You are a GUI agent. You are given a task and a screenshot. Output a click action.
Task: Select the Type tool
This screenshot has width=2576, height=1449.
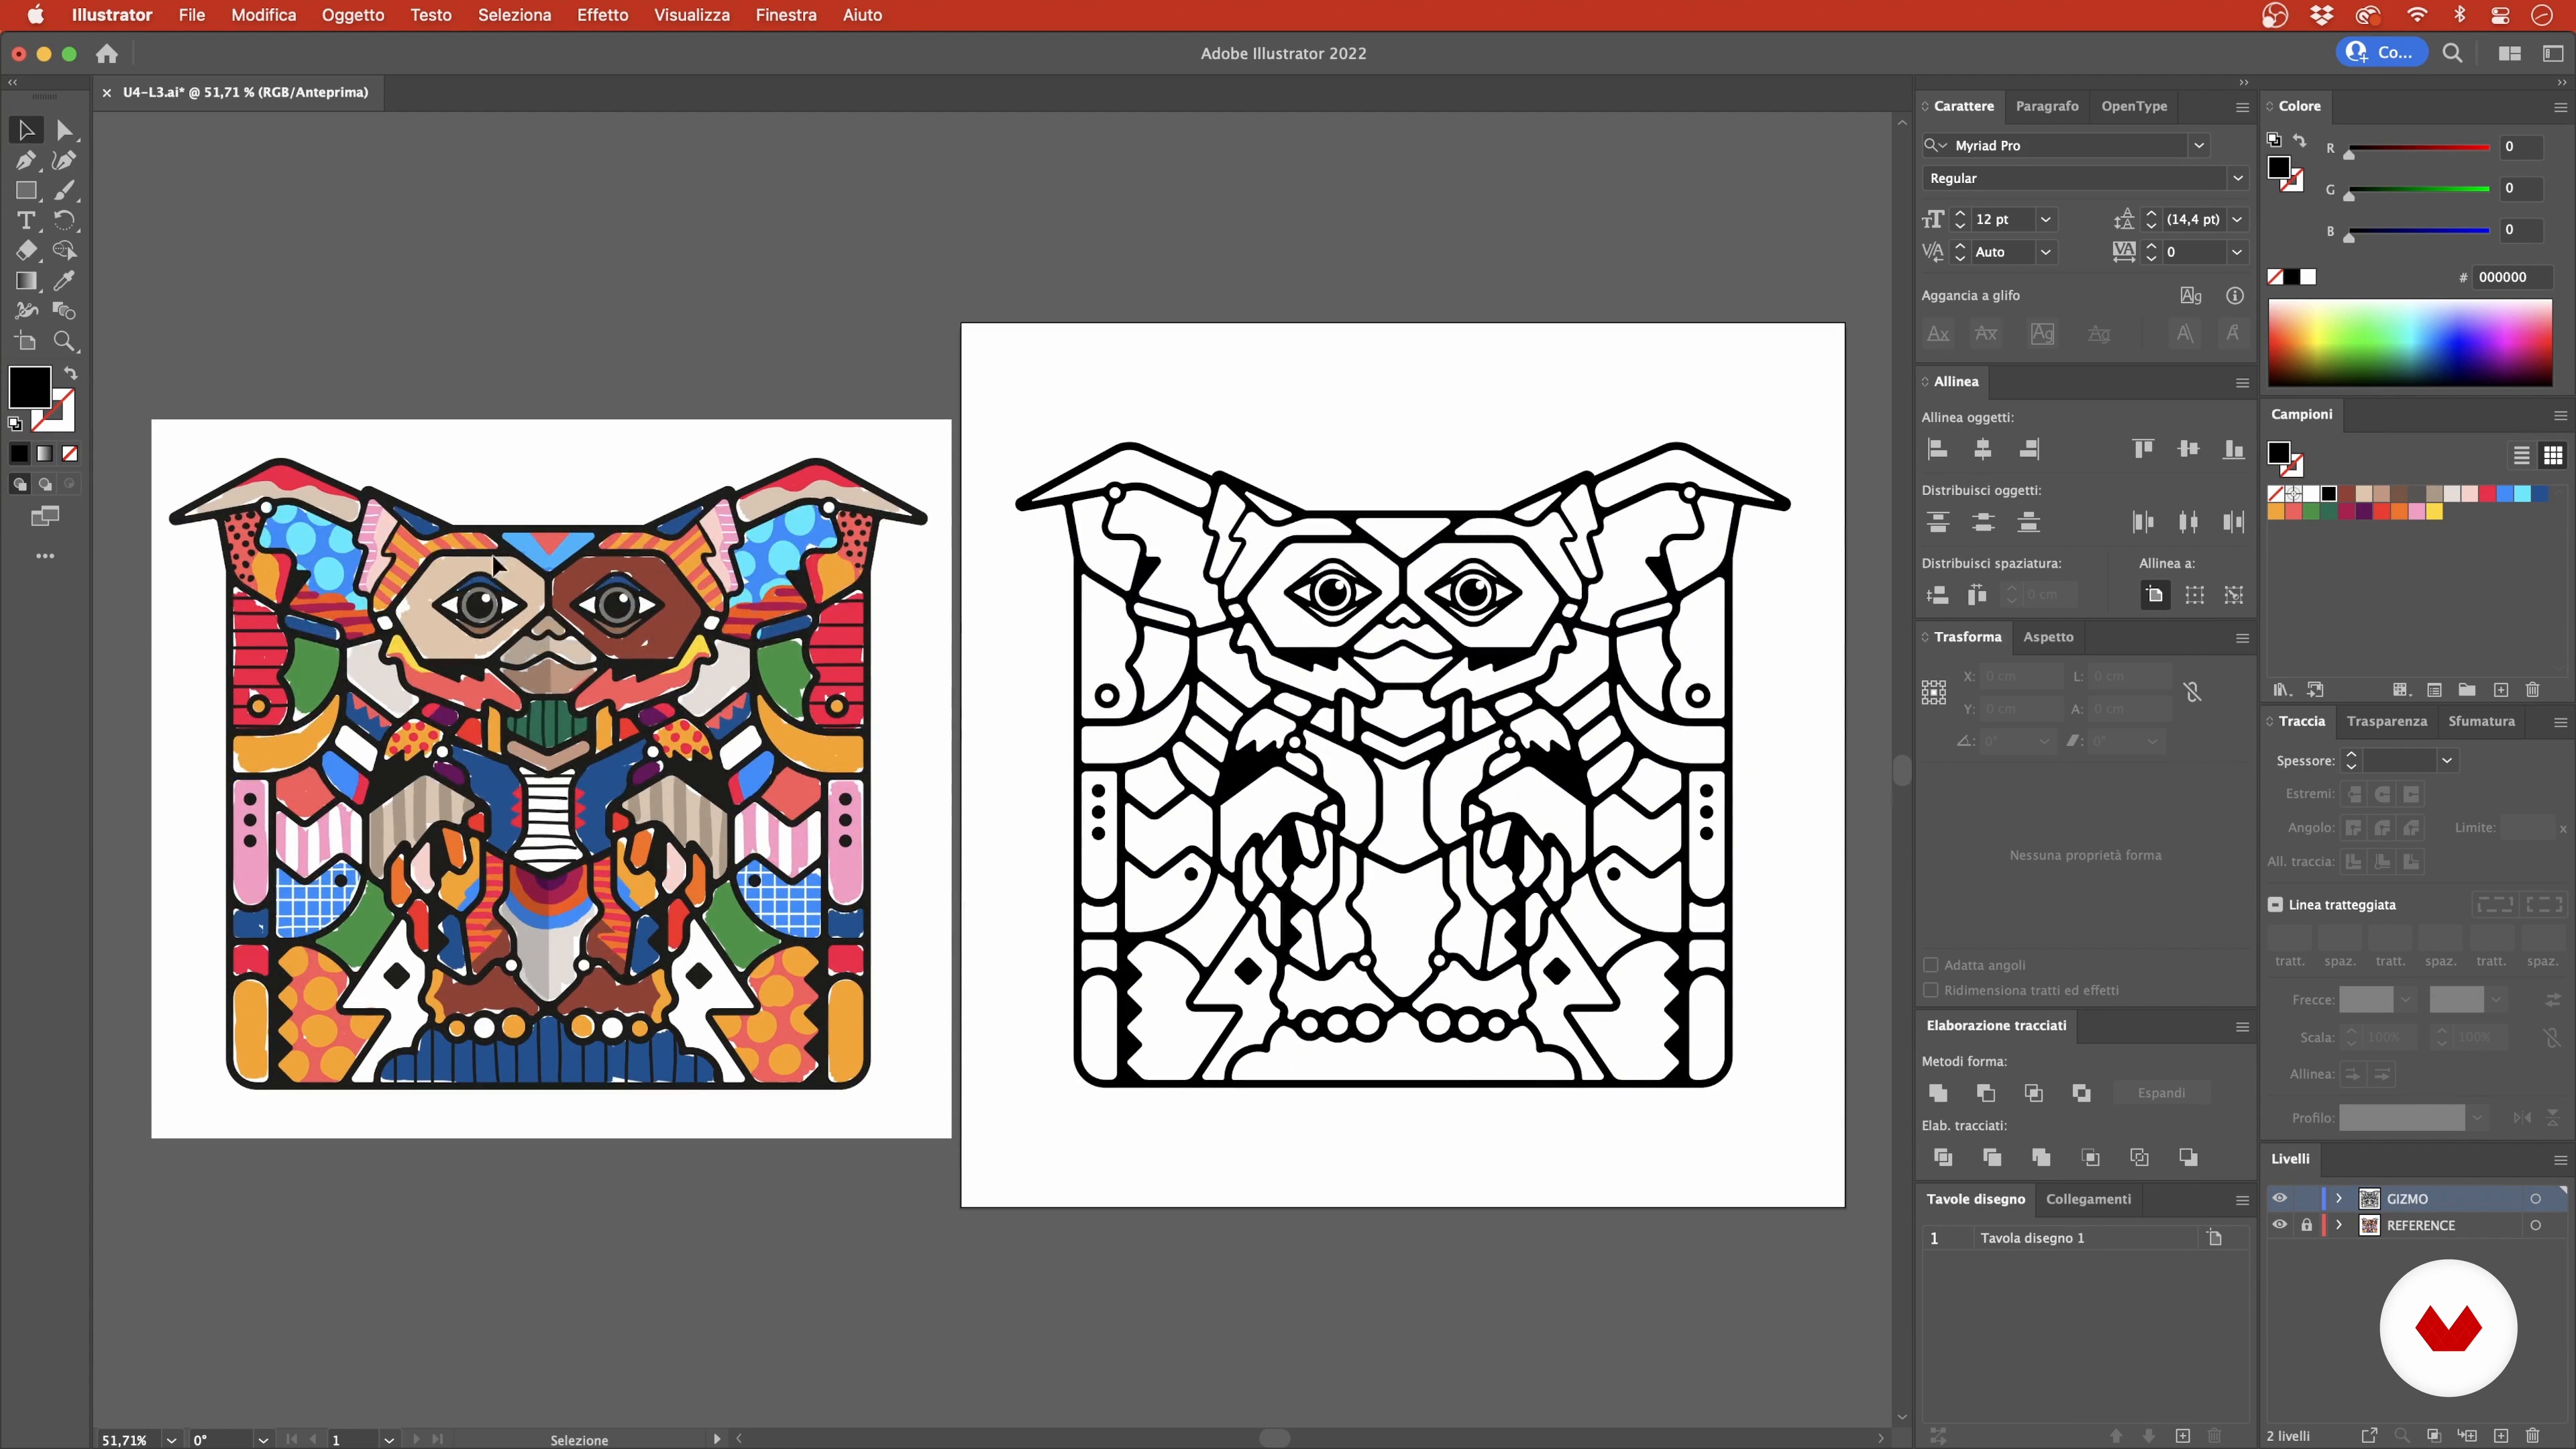pyautogui.click(x=26, y=220)
